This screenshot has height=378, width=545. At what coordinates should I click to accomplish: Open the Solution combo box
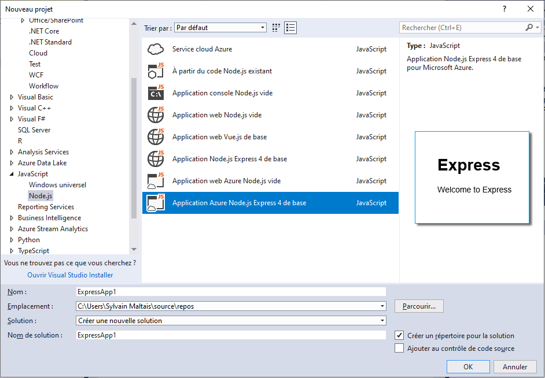[231, 320]
